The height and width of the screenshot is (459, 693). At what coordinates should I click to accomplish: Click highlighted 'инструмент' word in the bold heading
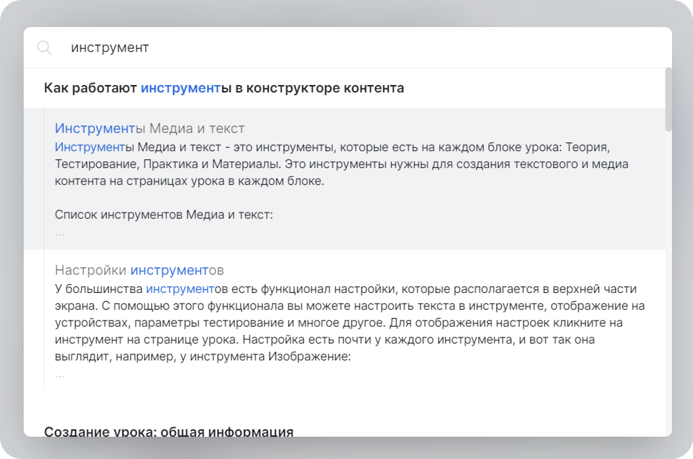[x=181, y=88]
